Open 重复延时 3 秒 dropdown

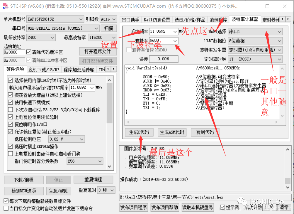(x=106, y=190)
